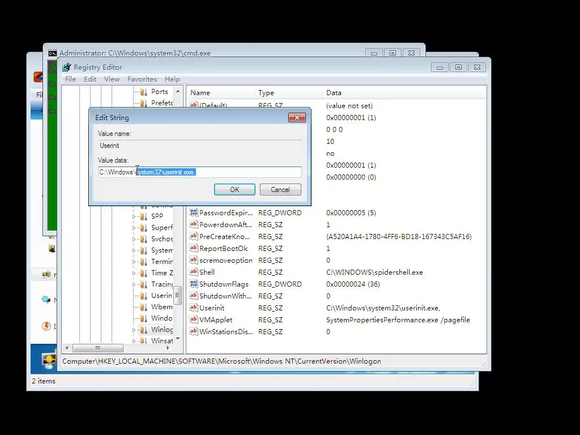
Task: Click the registry path in the status bar
Action: click(221, 361)
